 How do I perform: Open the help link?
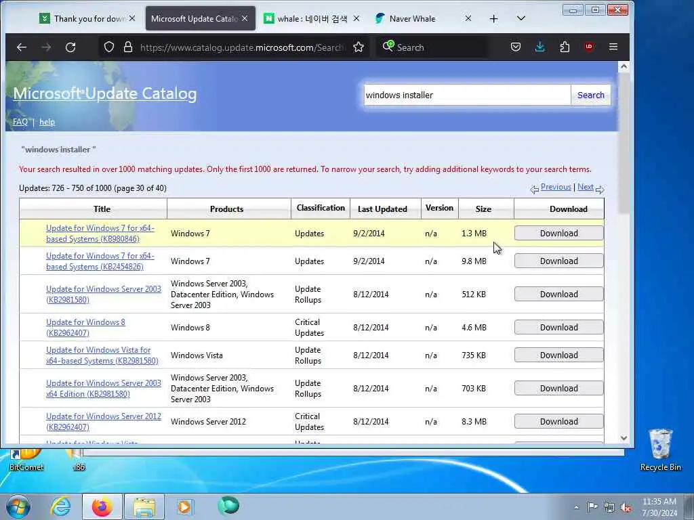pos(47,122)
